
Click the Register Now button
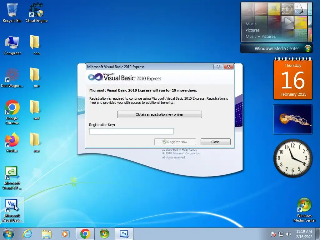point(175,142)
